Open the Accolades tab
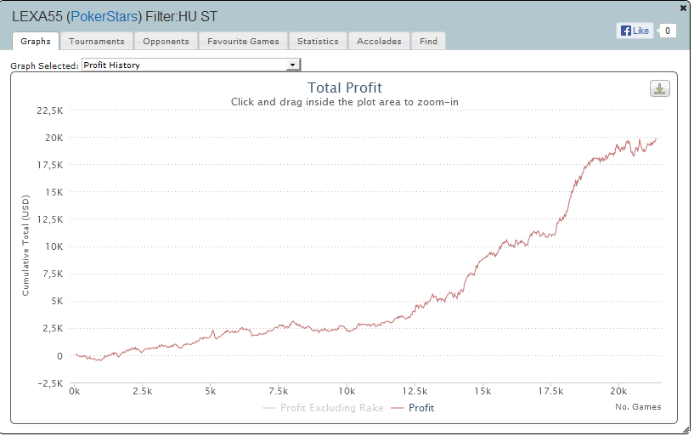Image resolution: width=694 pixels, height=436 pixels. click(380, 41)
